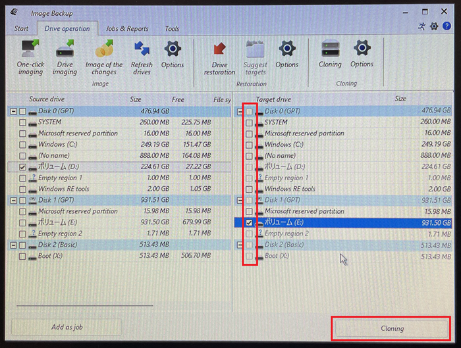Image resolution: width=461 pixels, height=348 pixels.
Task: Open settings gear in title bar
Action: click(x=434, y=26)
